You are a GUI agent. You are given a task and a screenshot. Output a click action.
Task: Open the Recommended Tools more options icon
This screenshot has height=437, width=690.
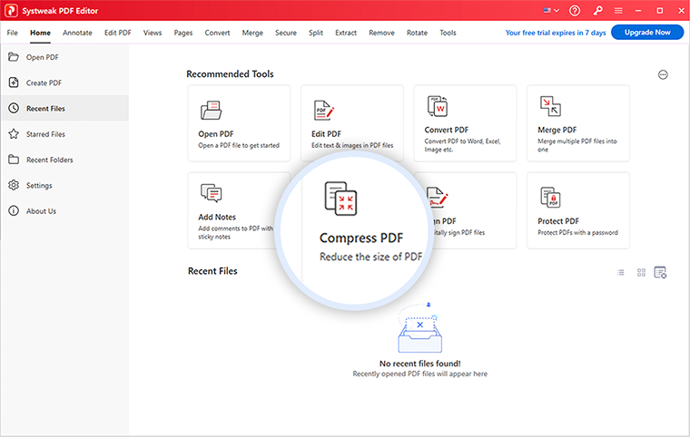coord(663,74)
